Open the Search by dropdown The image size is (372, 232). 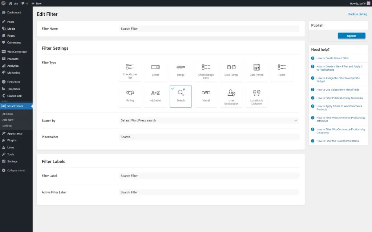pos(209,120)
